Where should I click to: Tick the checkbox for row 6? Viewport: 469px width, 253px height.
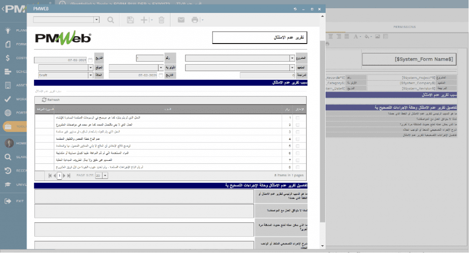(298, 153)
